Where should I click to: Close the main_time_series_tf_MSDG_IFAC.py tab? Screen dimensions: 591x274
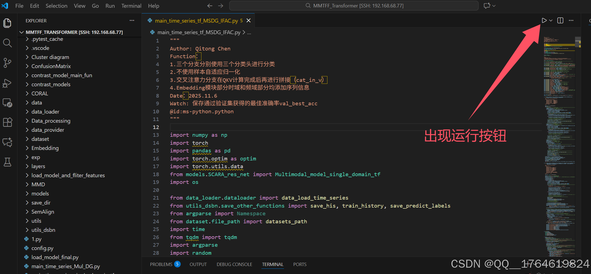248,20
